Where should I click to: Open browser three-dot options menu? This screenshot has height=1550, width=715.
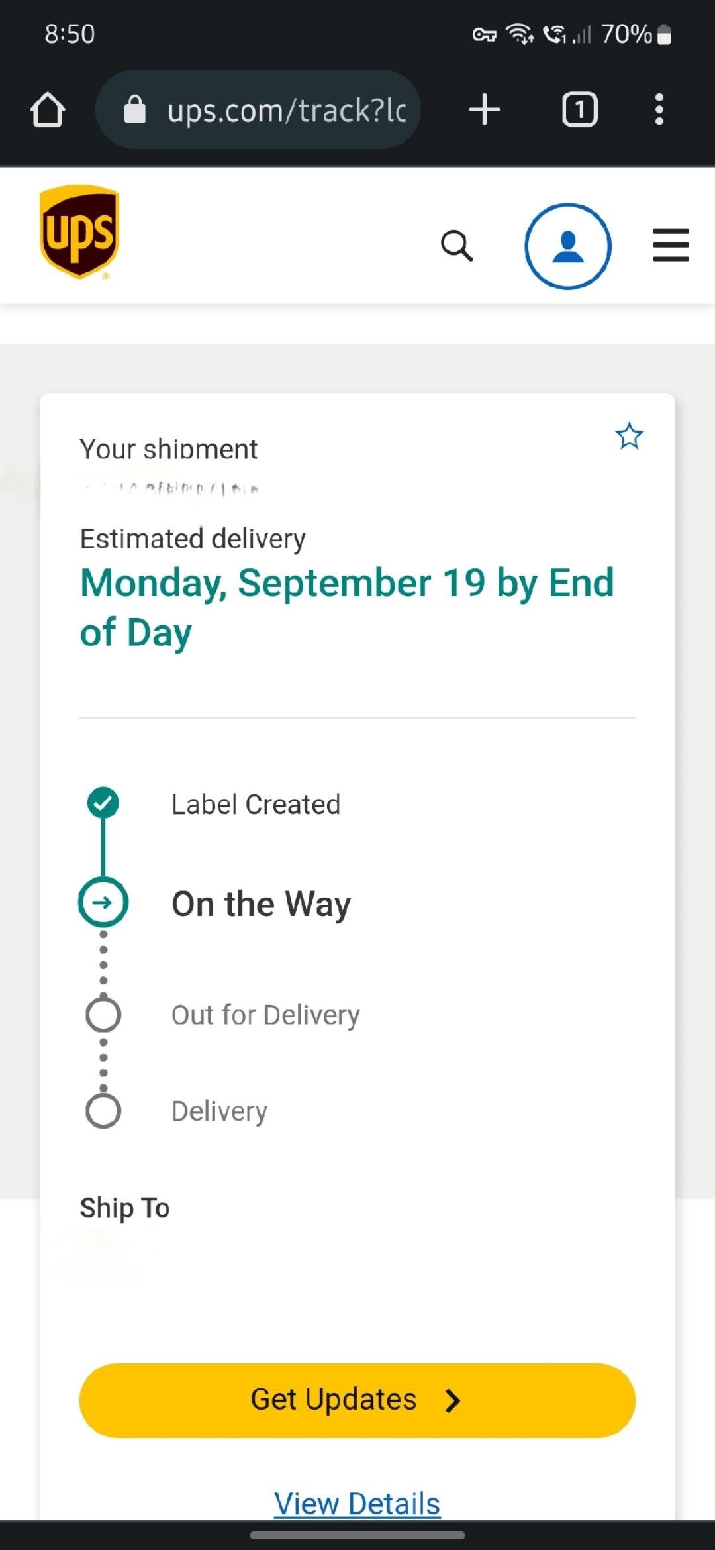659,109
